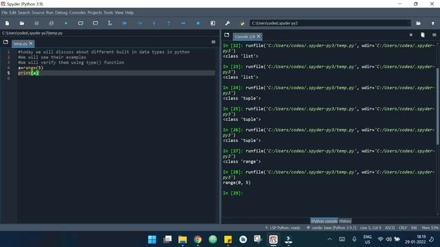Open the Consoles menu
Screen dimensions: 440x247
(x=78, y=12)
